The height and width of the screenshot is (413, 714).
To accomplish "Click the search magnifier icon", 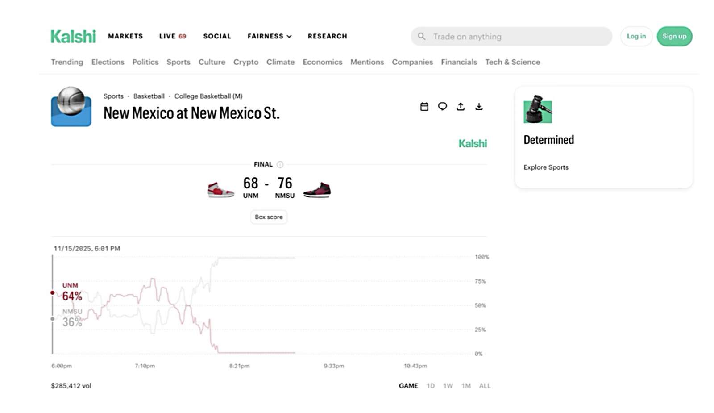I will 421,36.
